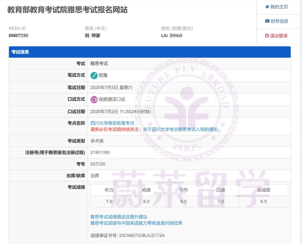Click the 考点名称 row label
The height and width of the screenshot is (244, 302).
pos(76,123)
